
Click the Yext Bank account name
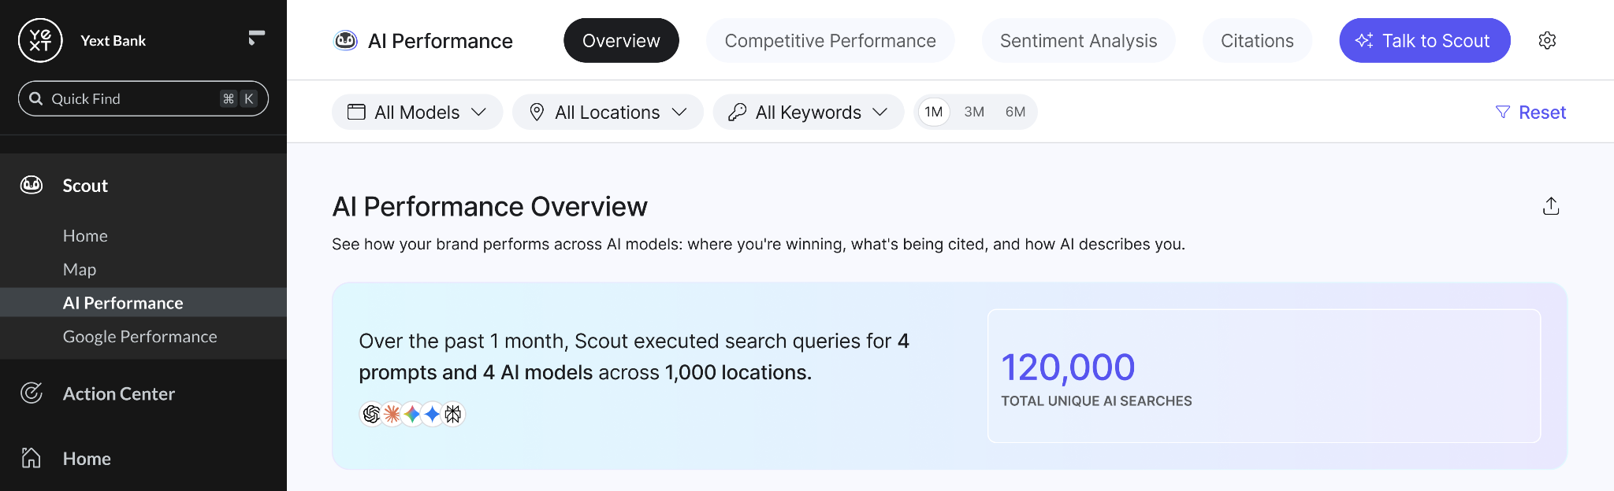(113, 40)
